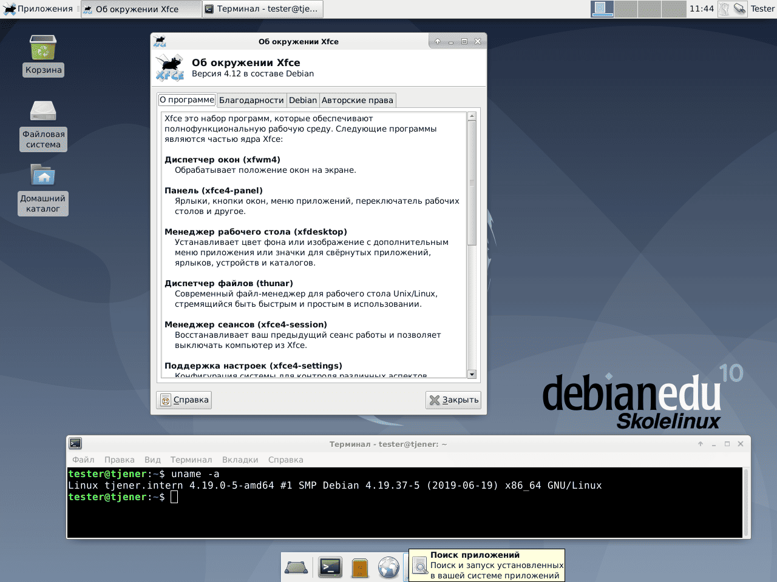Switch to the Debian tab
Image resolution: width=777 pixels, height=582 pixels.
(x=303, y=100)
